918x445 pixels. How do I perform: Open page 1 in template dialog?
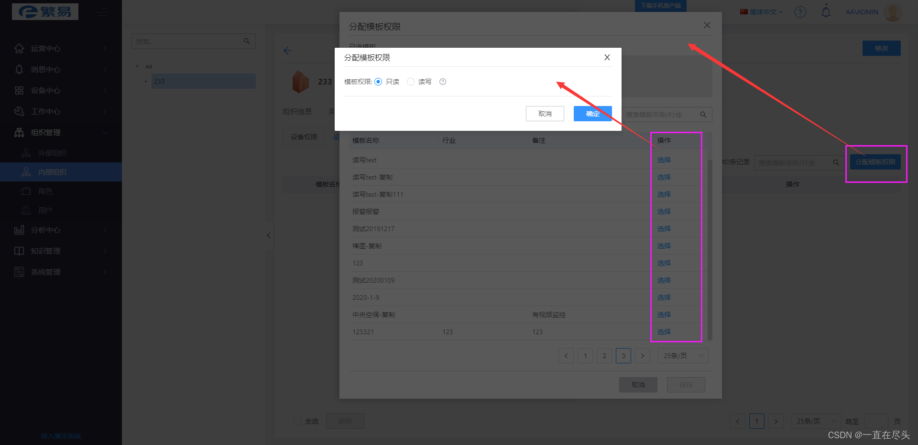point(585,356)
